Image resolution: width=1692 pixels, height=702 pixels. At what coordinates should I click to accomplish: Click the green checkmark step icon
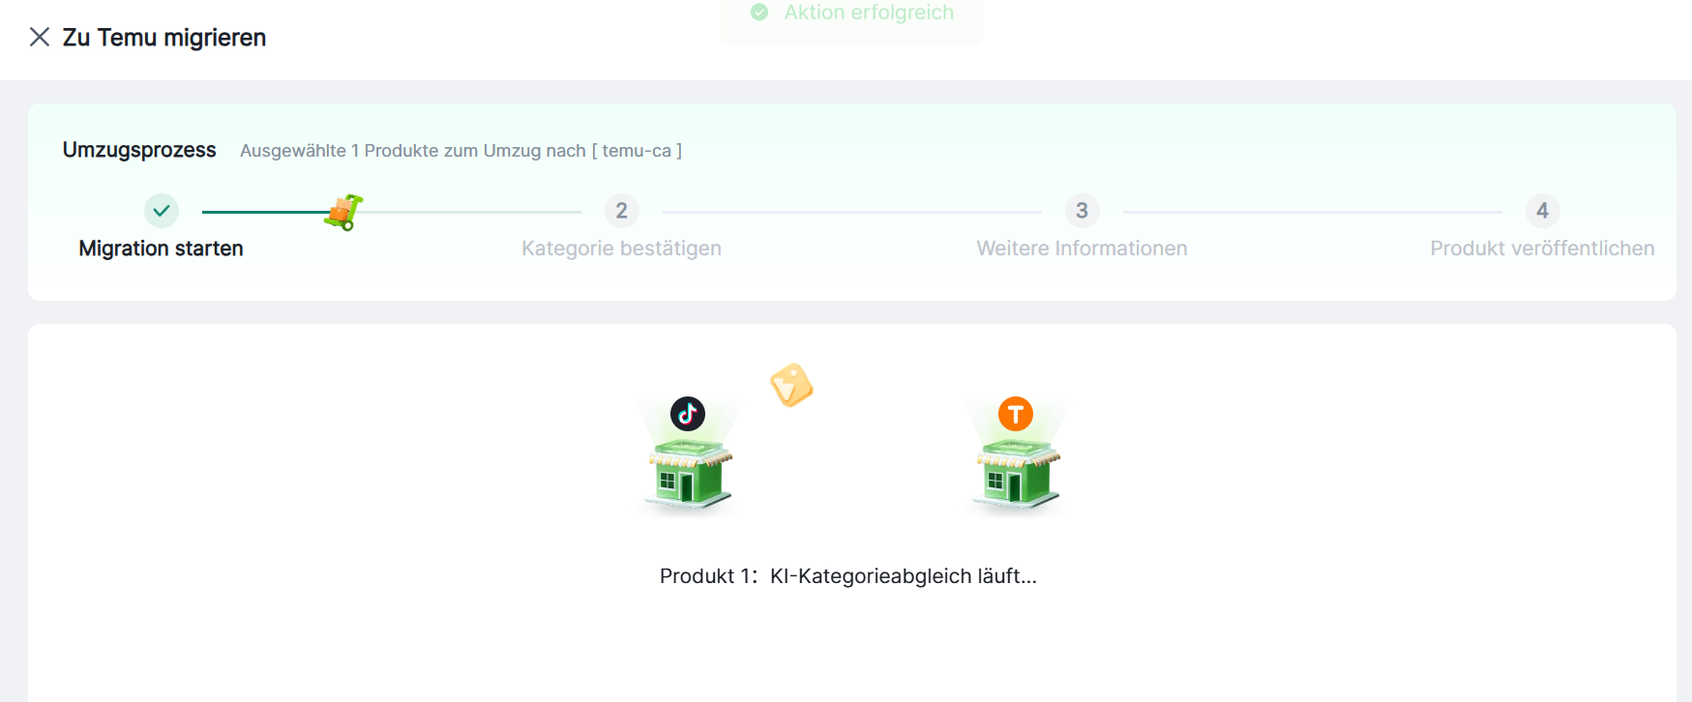[162, 211]
